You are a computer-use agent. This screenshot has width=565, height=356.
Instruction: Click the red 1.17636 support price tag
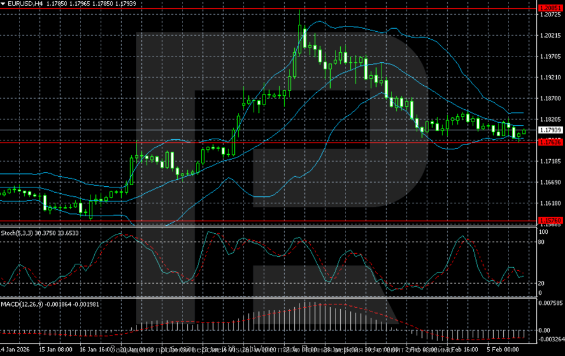(x=550, y=142)
